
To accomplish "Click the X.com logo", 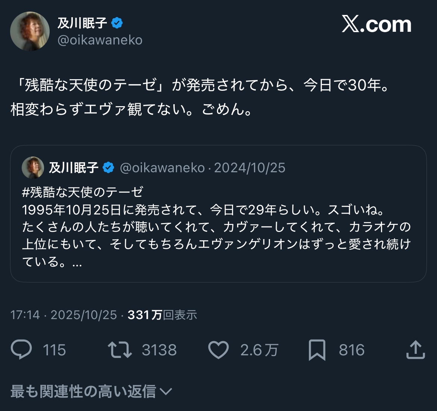I will pyautogui.click(x=376, y=25).
